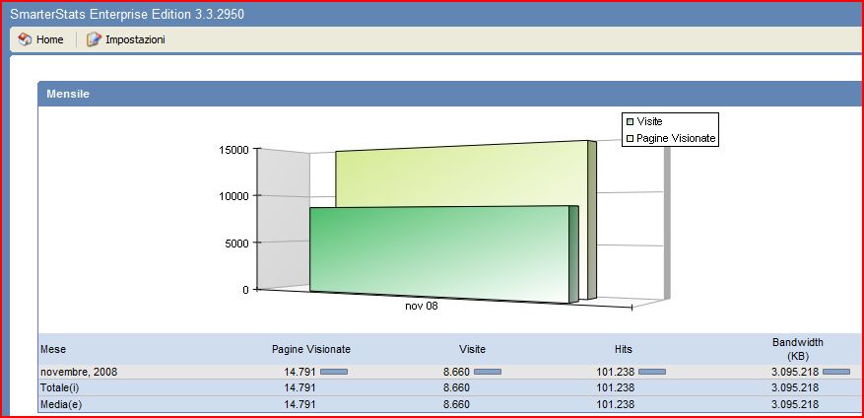Click the Pagine Visionate legend swatch

tap(630, 138)
